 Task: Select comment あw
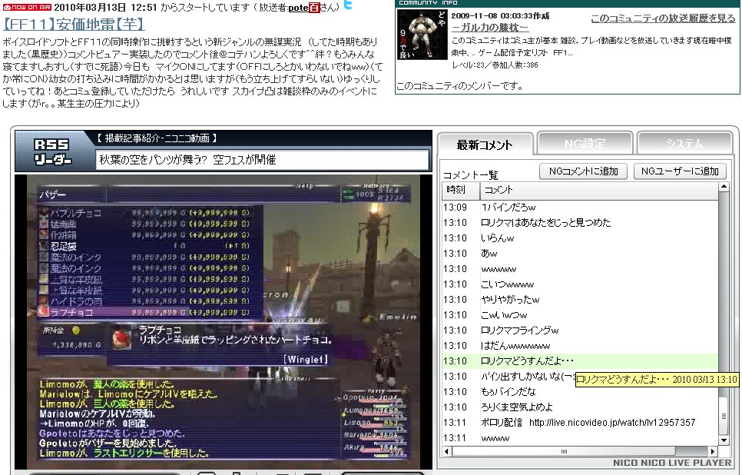pyautogui.click(x=580, y=254)
